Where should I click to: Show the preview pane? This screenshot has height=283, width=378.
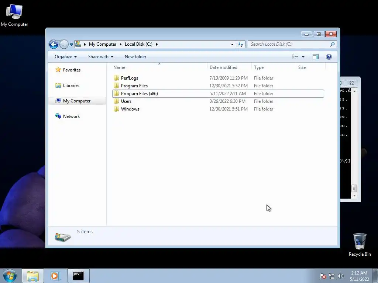(315, 57)
